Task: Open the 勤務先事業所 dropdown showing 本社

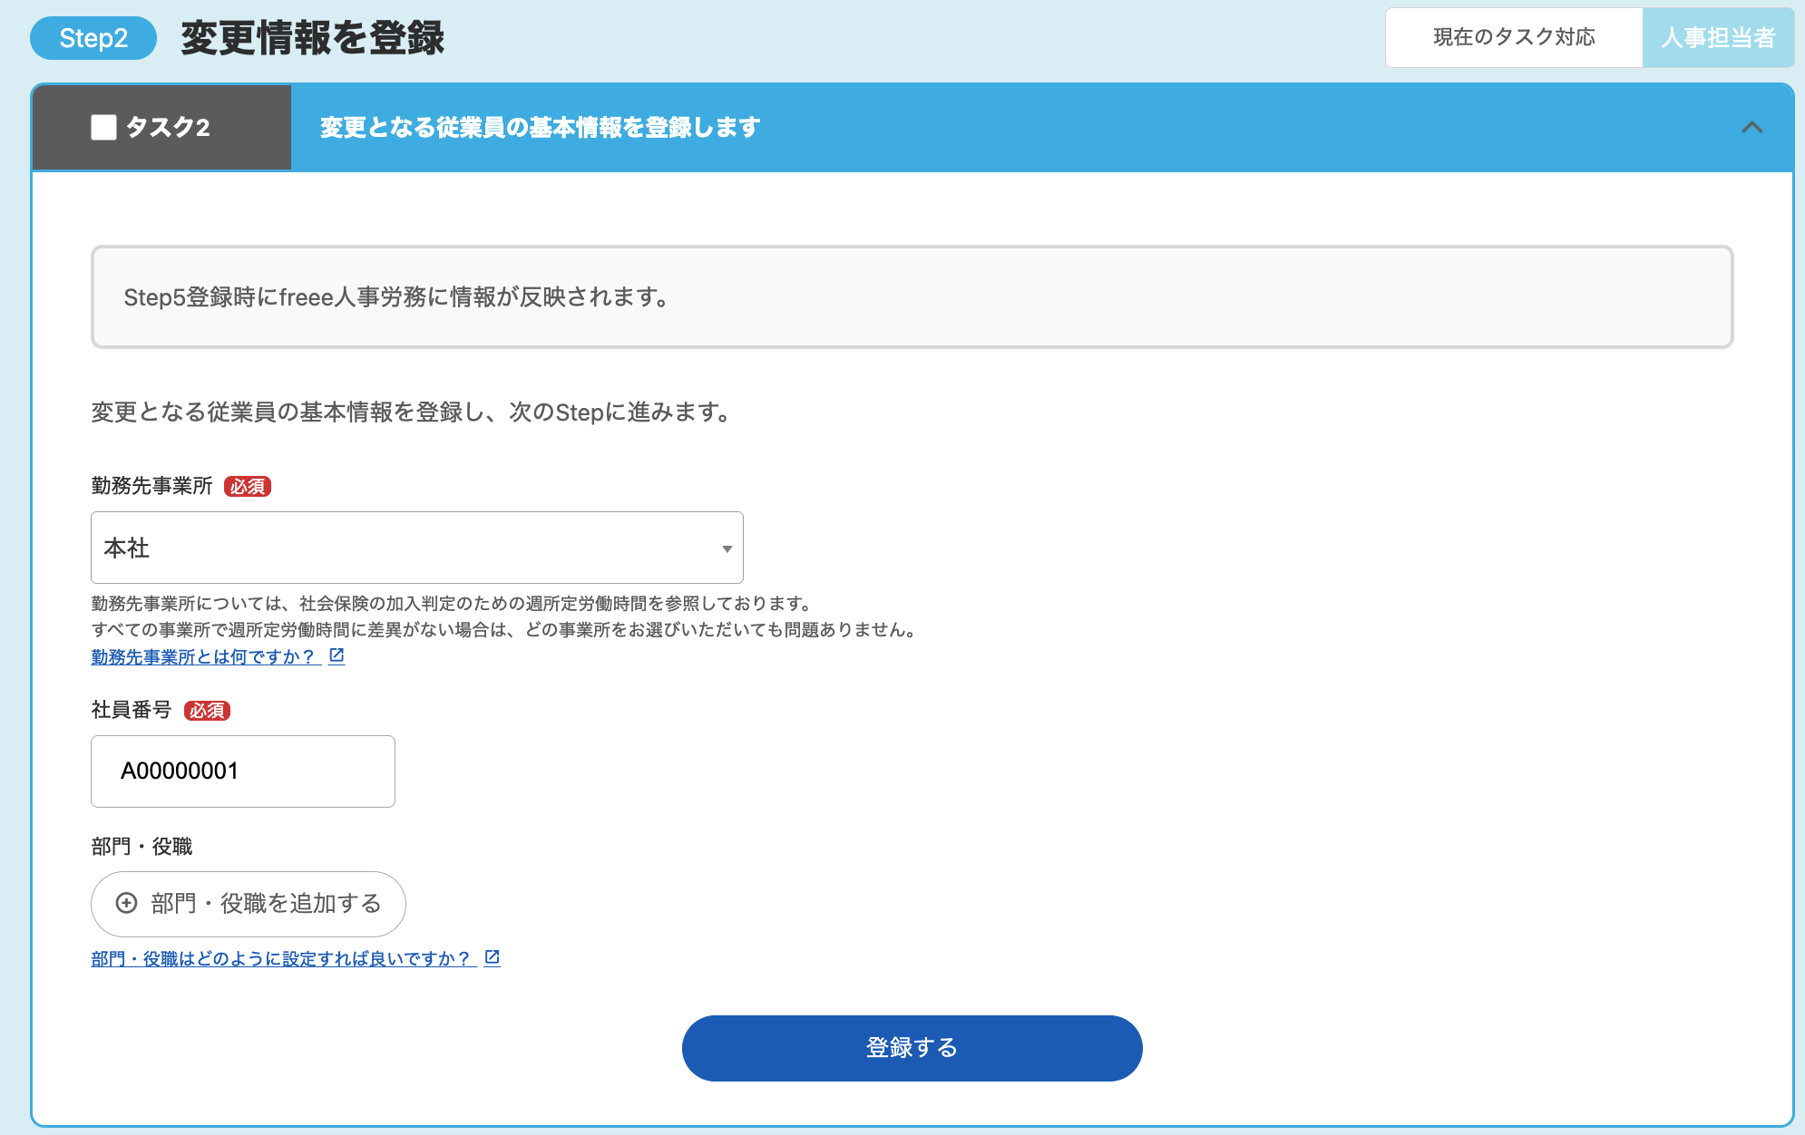Action: pyautogui.click(x=417, y=548)
